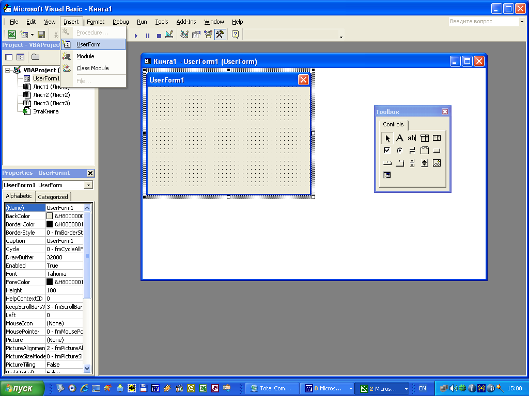Screen dimensions: 529x396
Task: Open the Format menu
Action: pyautogui.click(x=96, y=22)
